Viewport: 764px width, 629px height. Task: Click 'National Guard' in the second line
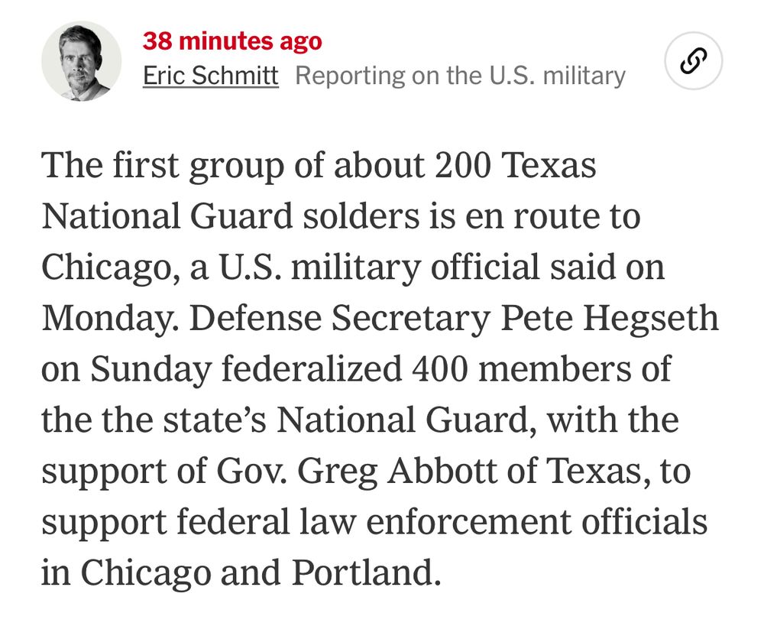[167, 216]
